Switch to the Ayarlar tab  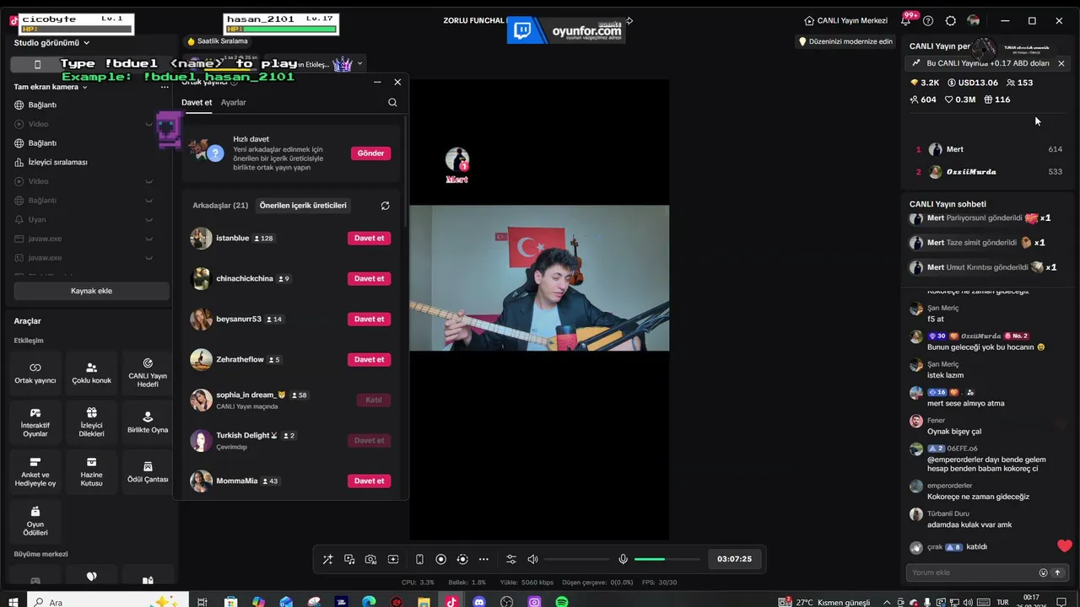tap(234, 102)
